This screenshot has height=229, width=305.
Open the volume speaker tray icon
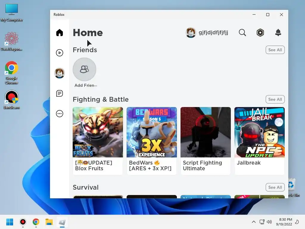click(269, 222)
